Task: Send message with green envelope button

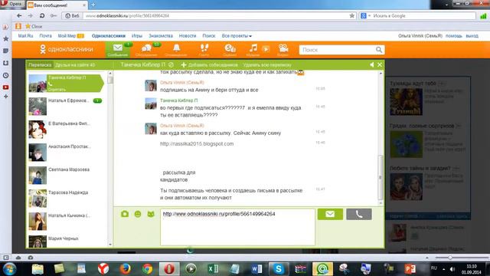Action: coord(330,214)
